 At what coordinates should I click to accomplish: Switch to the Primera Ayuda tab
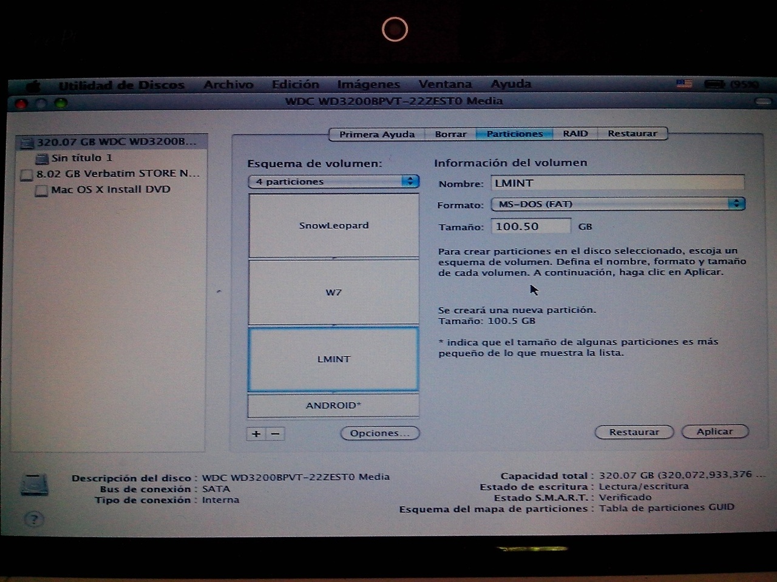(376, 134)
